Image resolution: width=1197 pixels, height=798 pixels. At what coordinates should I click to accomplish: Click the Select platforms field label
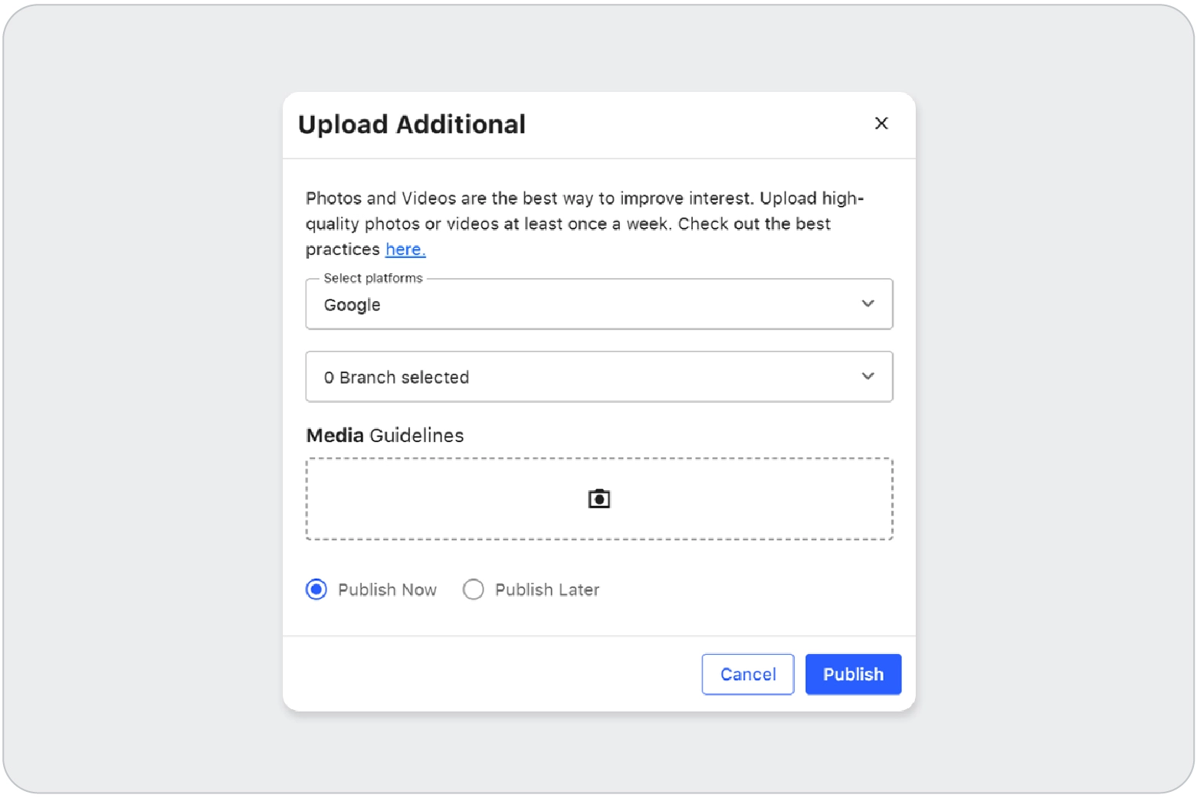coord(372,279)
